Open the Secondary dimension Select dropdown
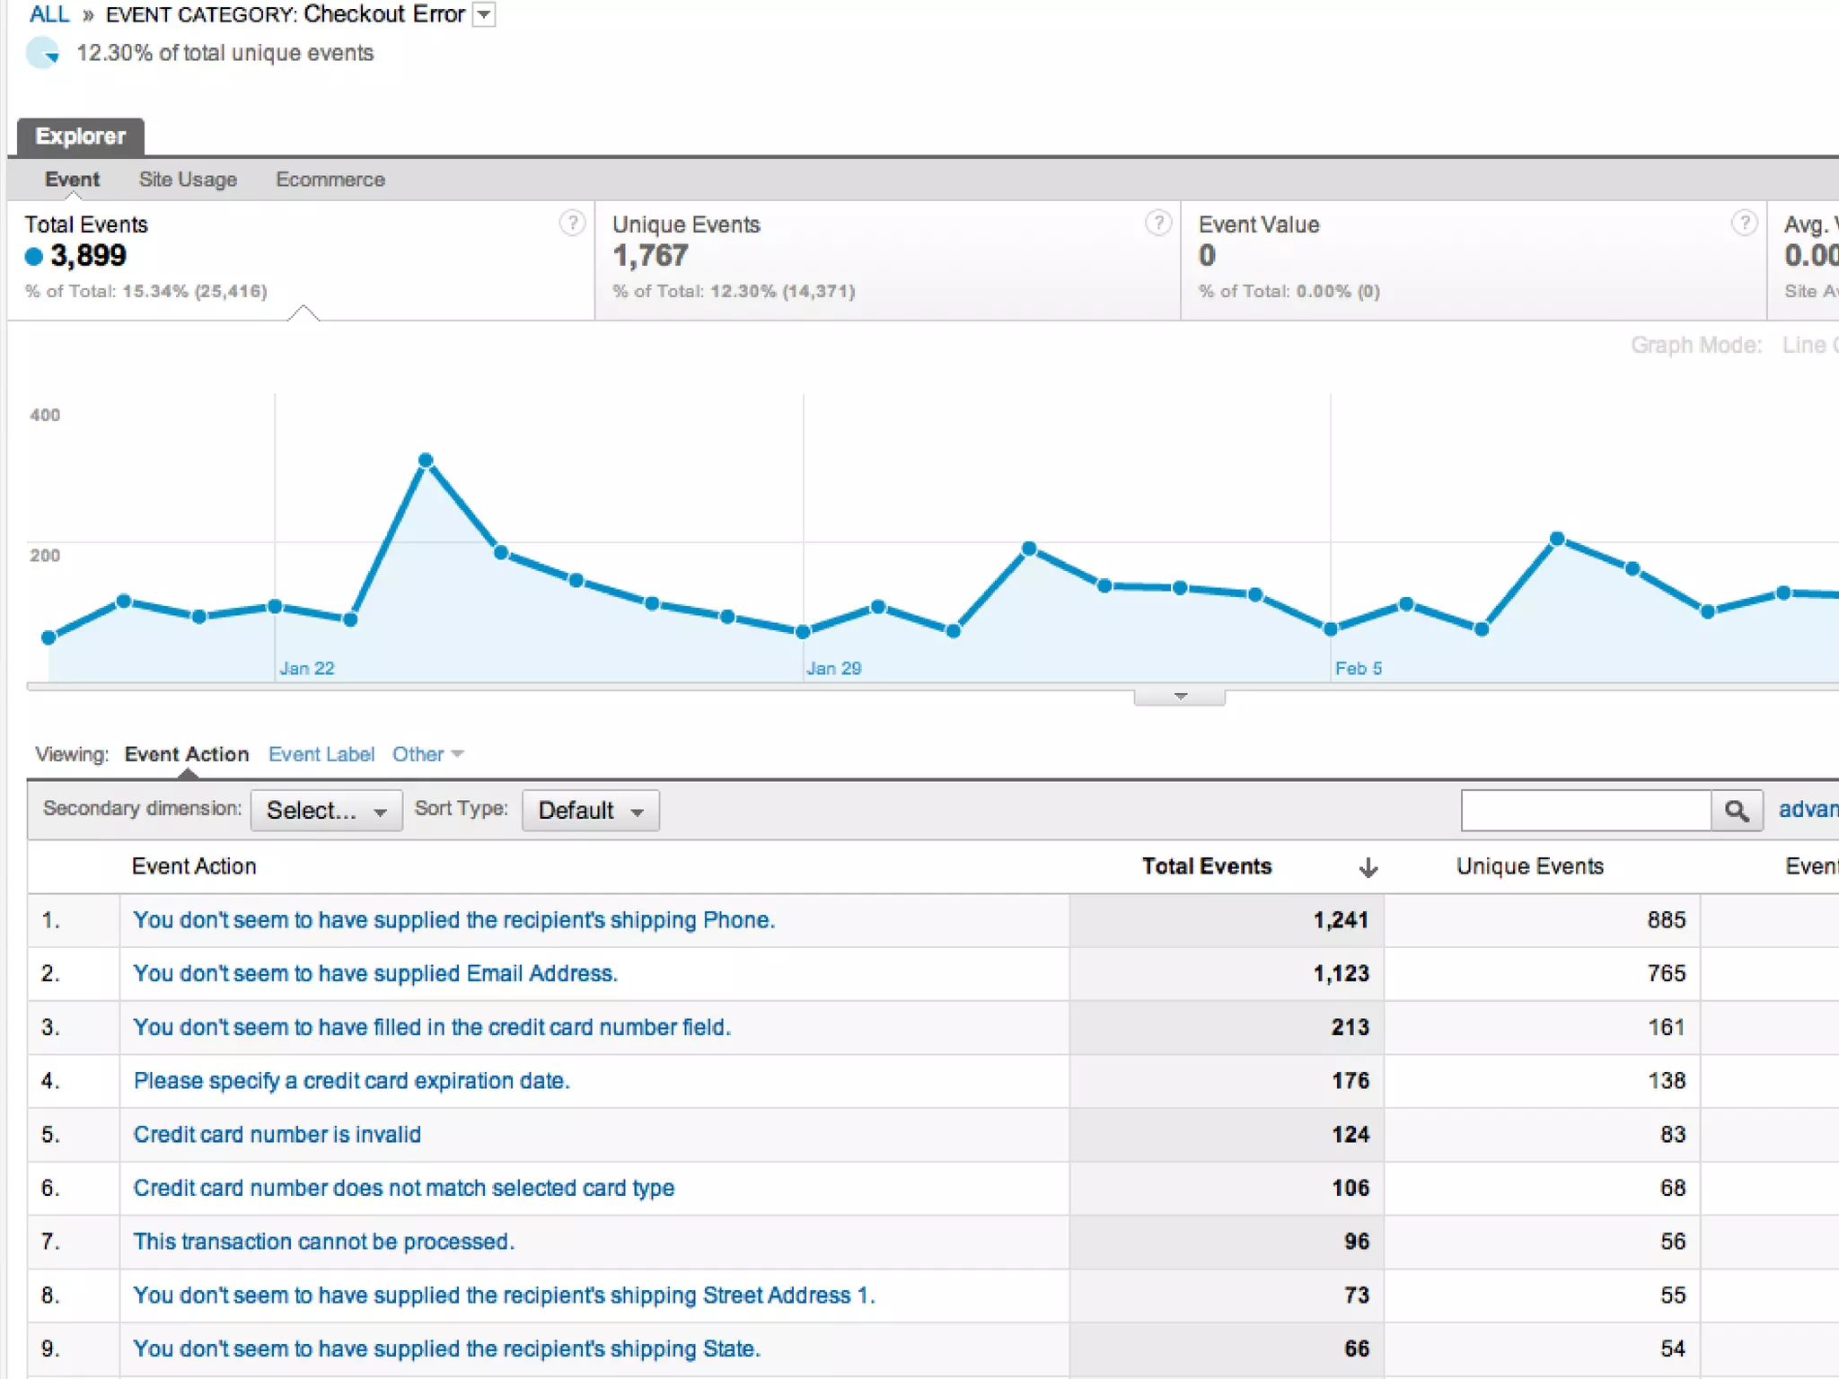 (x=326, y=811)
